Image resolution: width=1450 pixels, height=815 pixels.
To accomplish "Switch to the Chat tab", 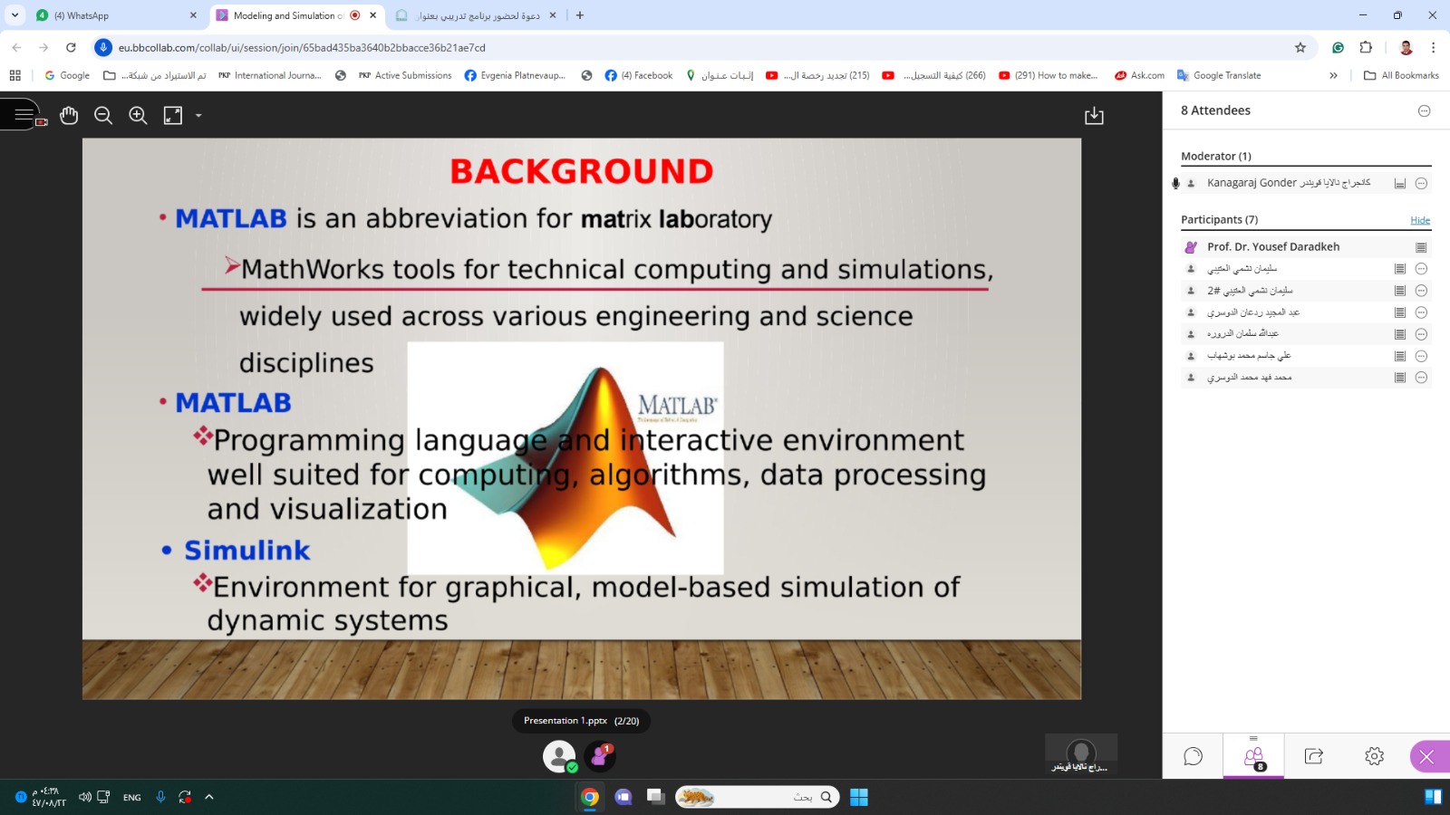I will click(x=1193, y=756).
